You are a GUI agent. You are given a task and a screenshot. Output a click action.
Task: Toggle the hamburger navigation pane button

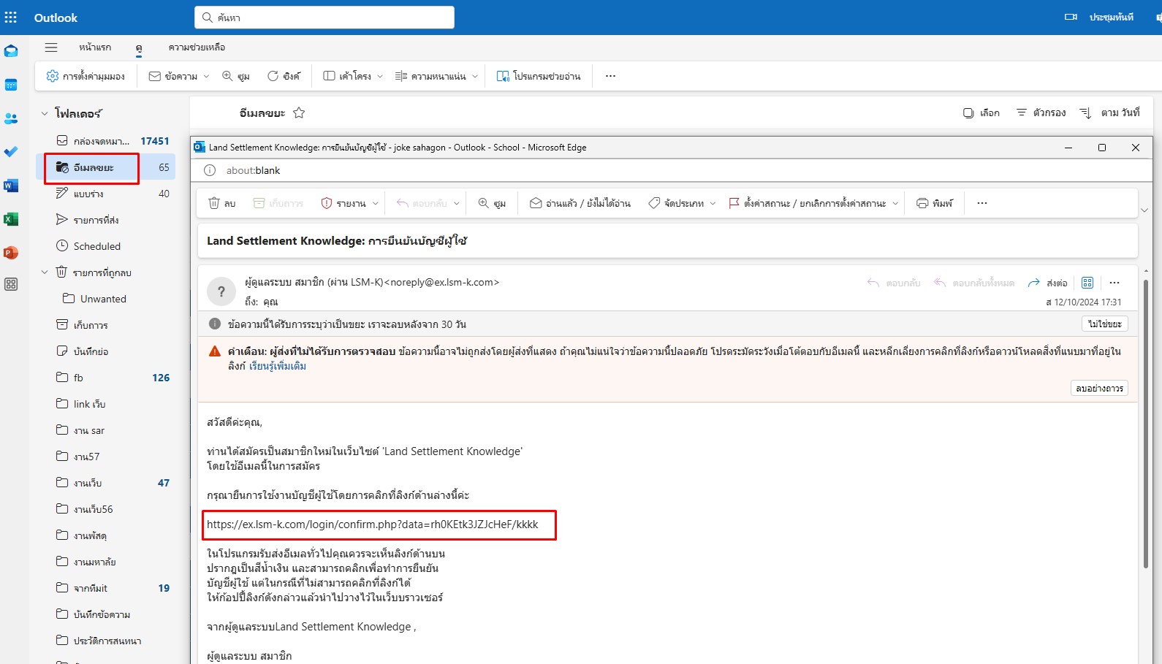[x=51, y=47]
